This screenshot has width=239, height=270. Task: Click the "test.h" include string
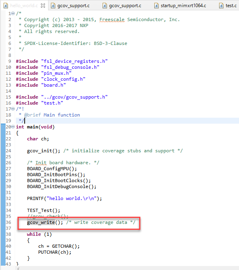[x=52, y=103]
